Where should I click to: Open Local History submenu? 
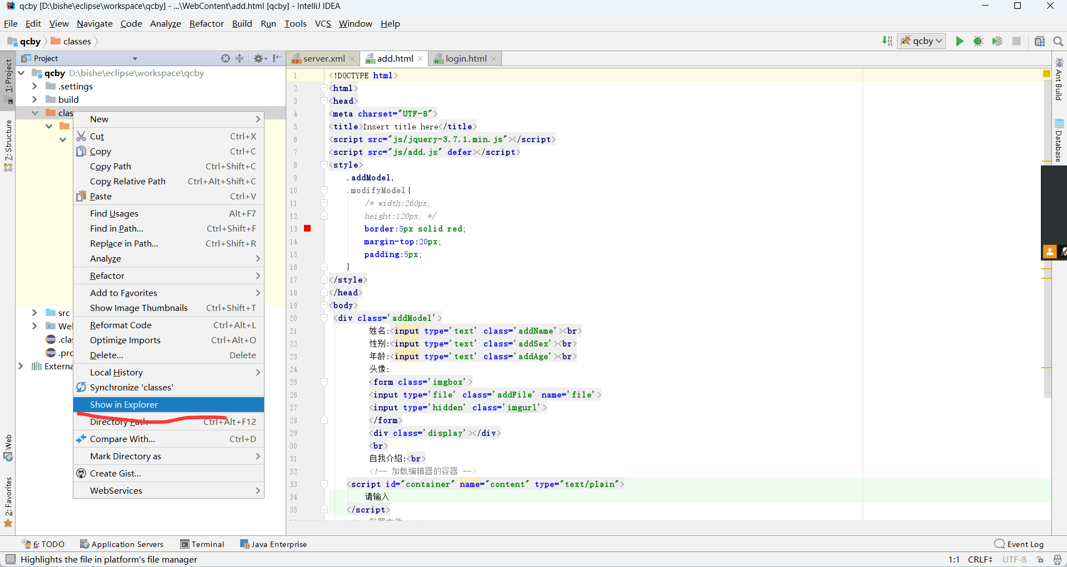point(168,372)
